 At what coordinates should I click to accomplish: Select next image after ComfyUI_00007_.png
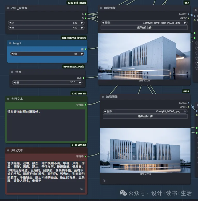tap(185, 111)
